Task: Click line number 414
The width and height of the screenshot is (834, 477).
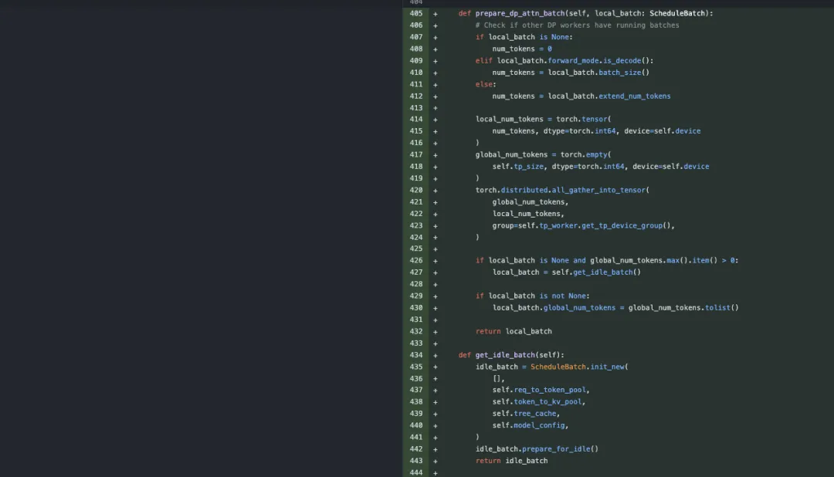Action: click(416, 119)
